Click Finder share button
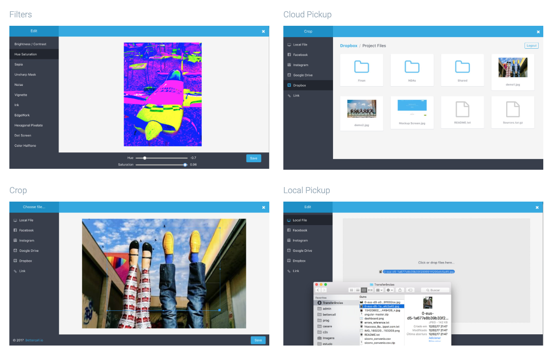Image resolution: width=555 pixels, height=361 pixels. coord(400,290)
